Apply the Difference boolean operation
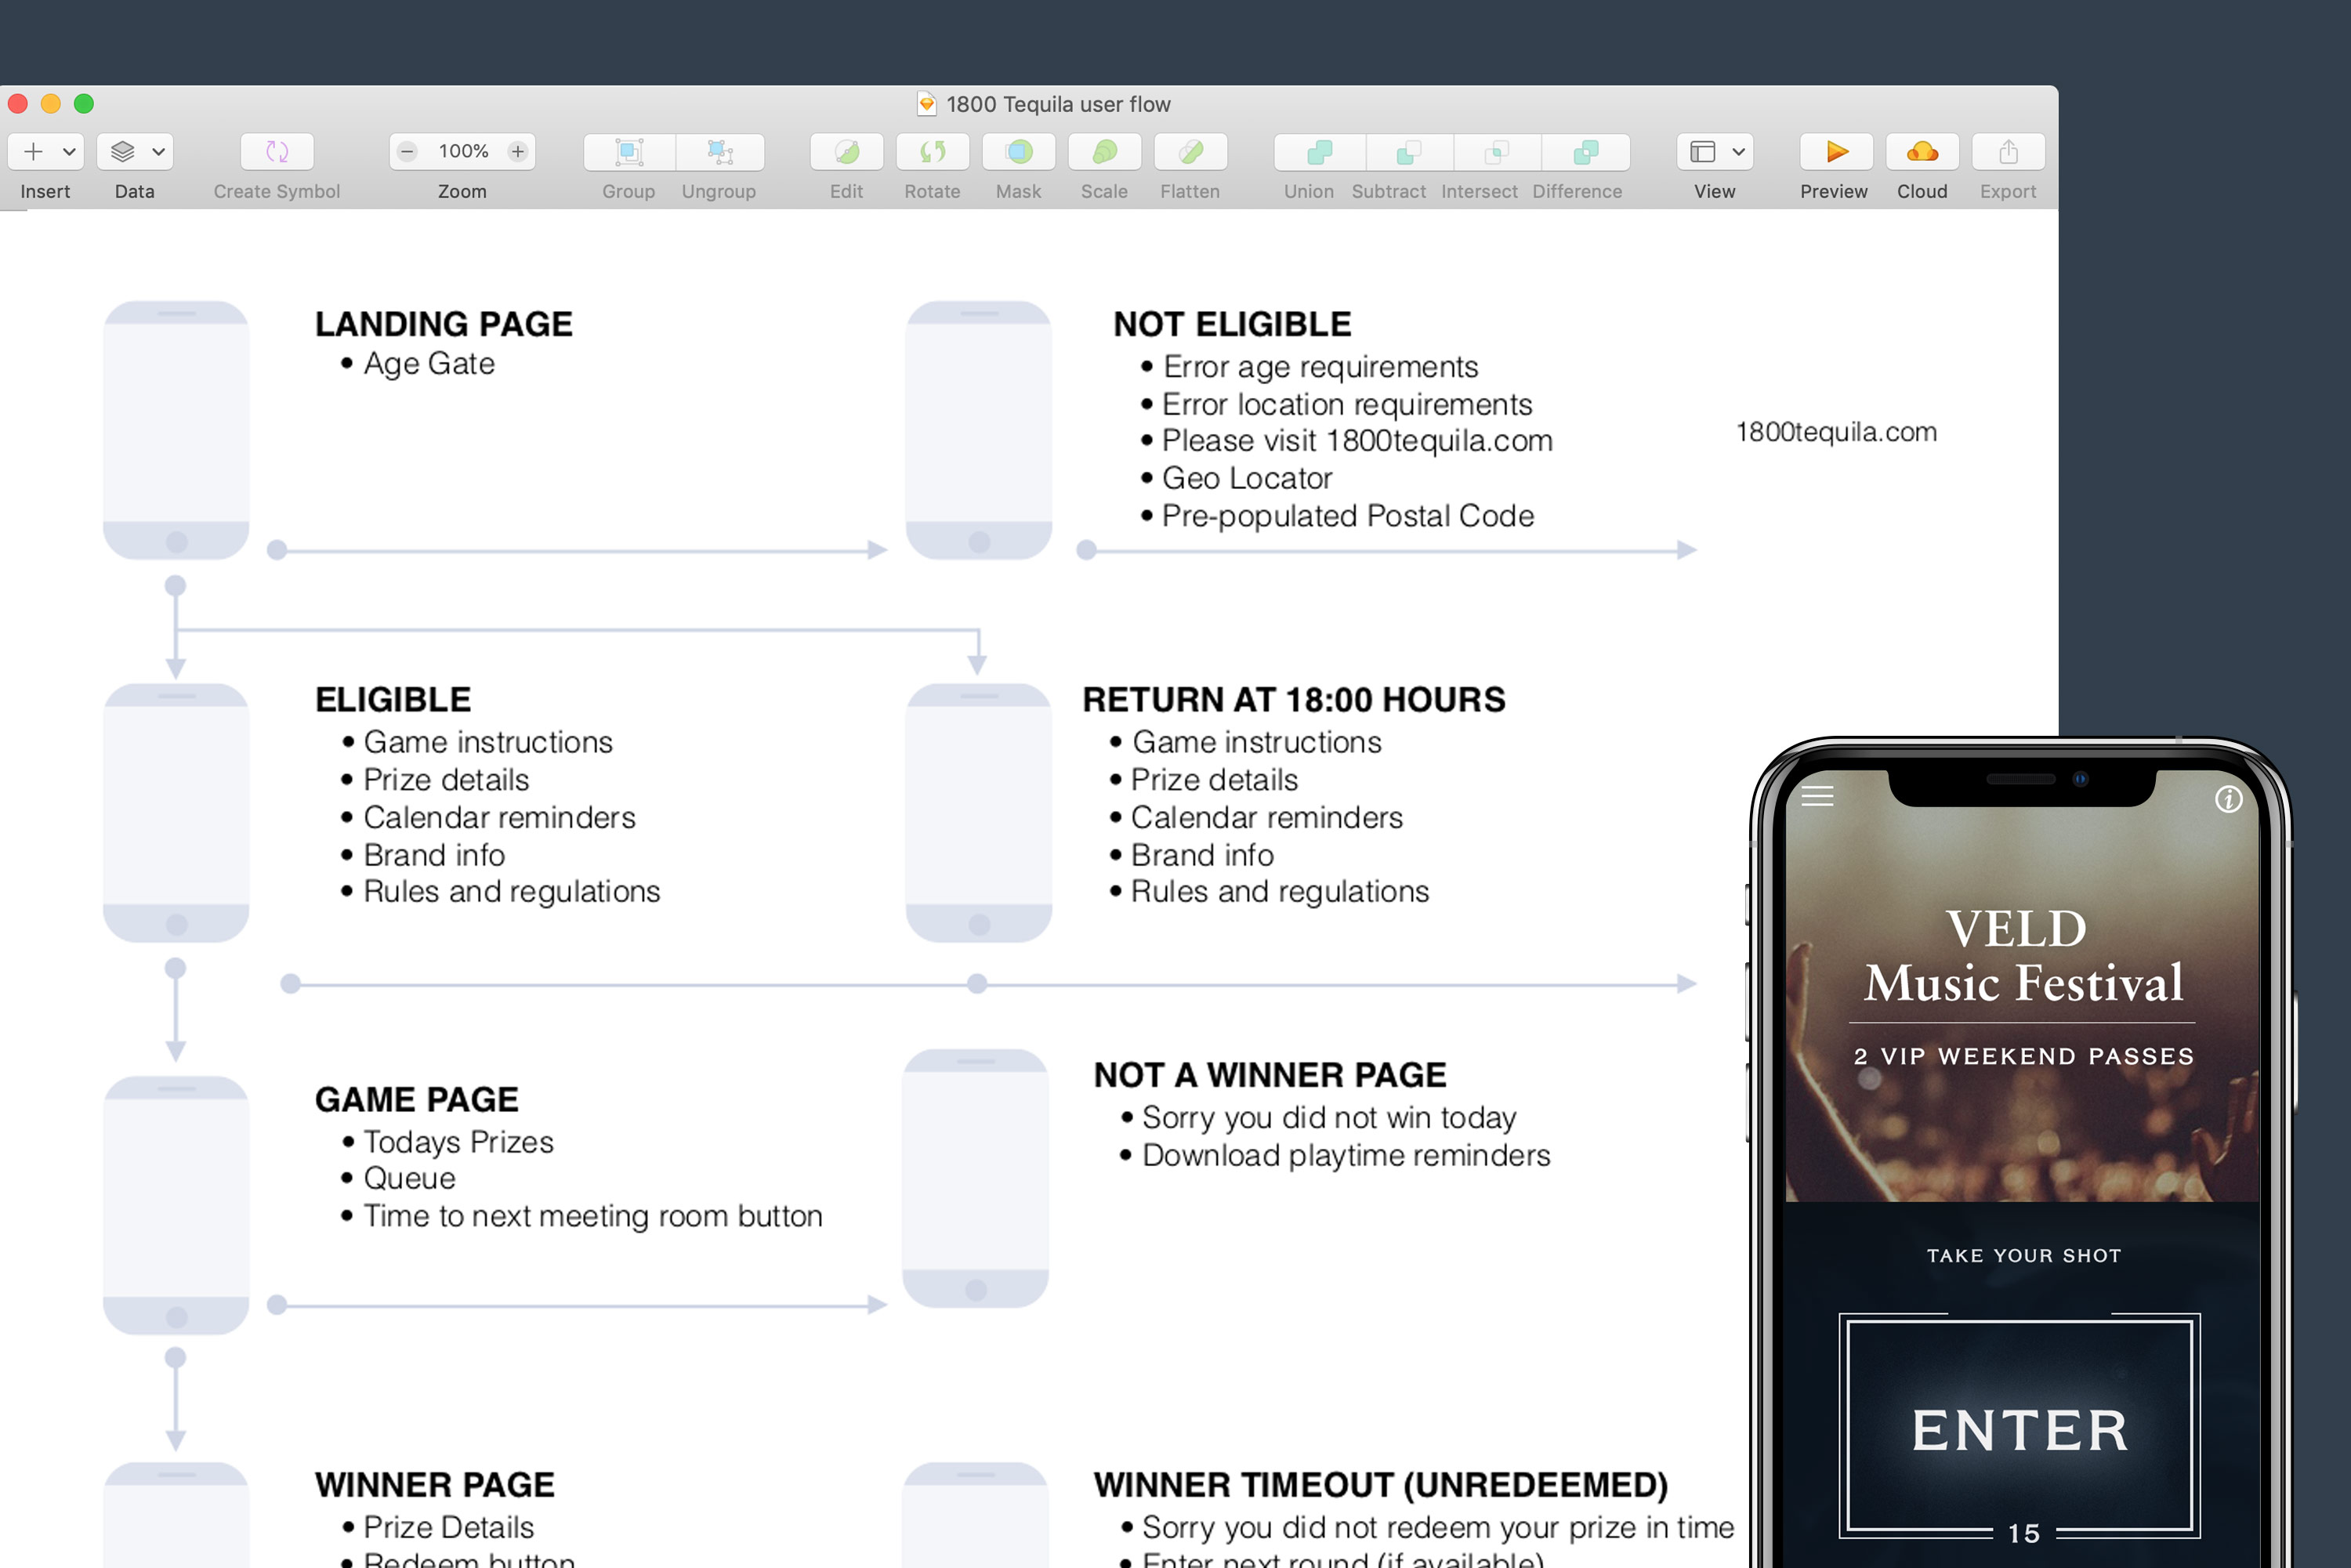 click(1586, 152)
